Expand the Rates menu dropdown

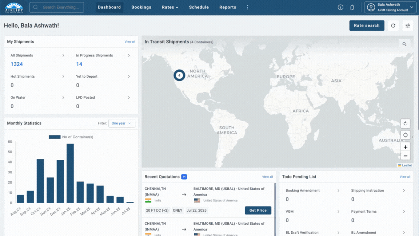(x=170, y=7)
